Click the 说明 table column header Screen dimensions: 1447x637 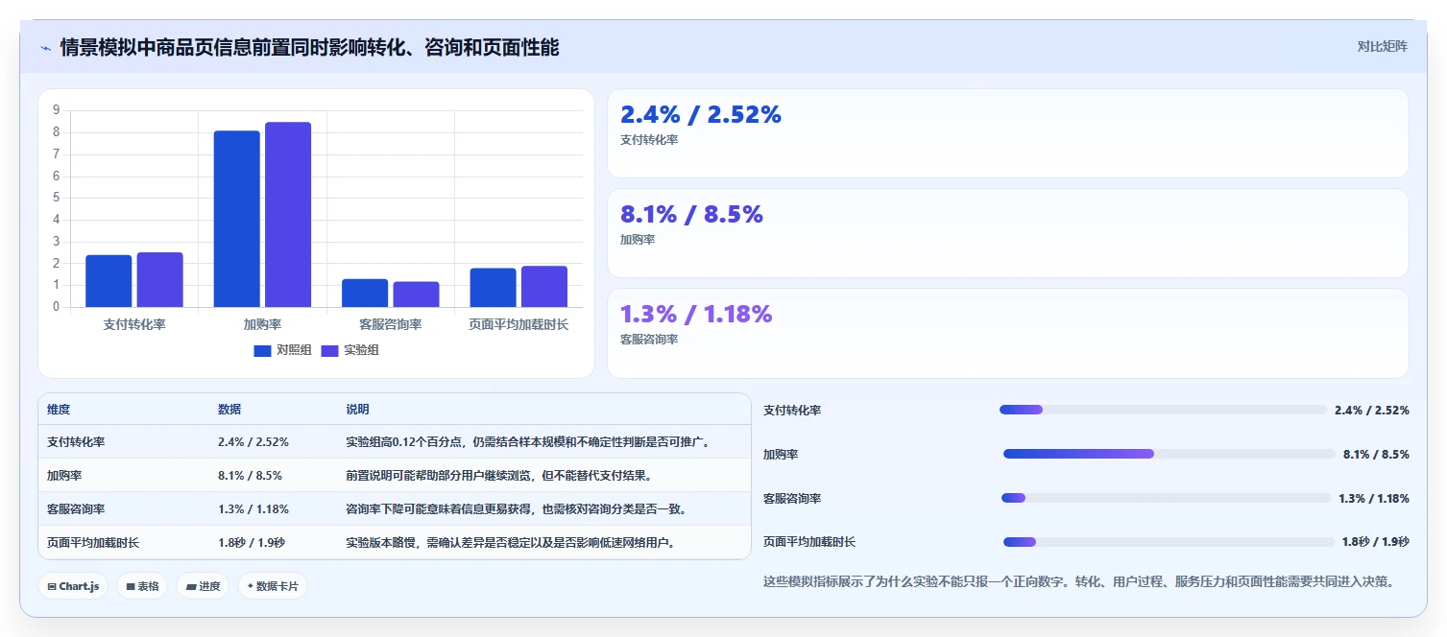click(x=357, y=410)
